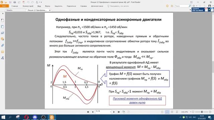The image size is (214, 120).
Task: Open attachments panel with paperclip icon
Action: pyautogui.click(x=2, y=45)
